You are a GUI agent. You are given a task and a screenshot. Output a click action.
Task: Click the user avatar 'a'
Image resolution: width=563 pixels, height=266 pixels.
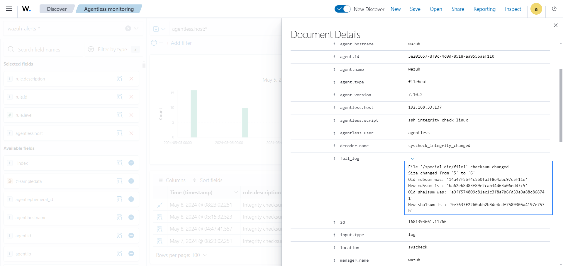point(536,9)
